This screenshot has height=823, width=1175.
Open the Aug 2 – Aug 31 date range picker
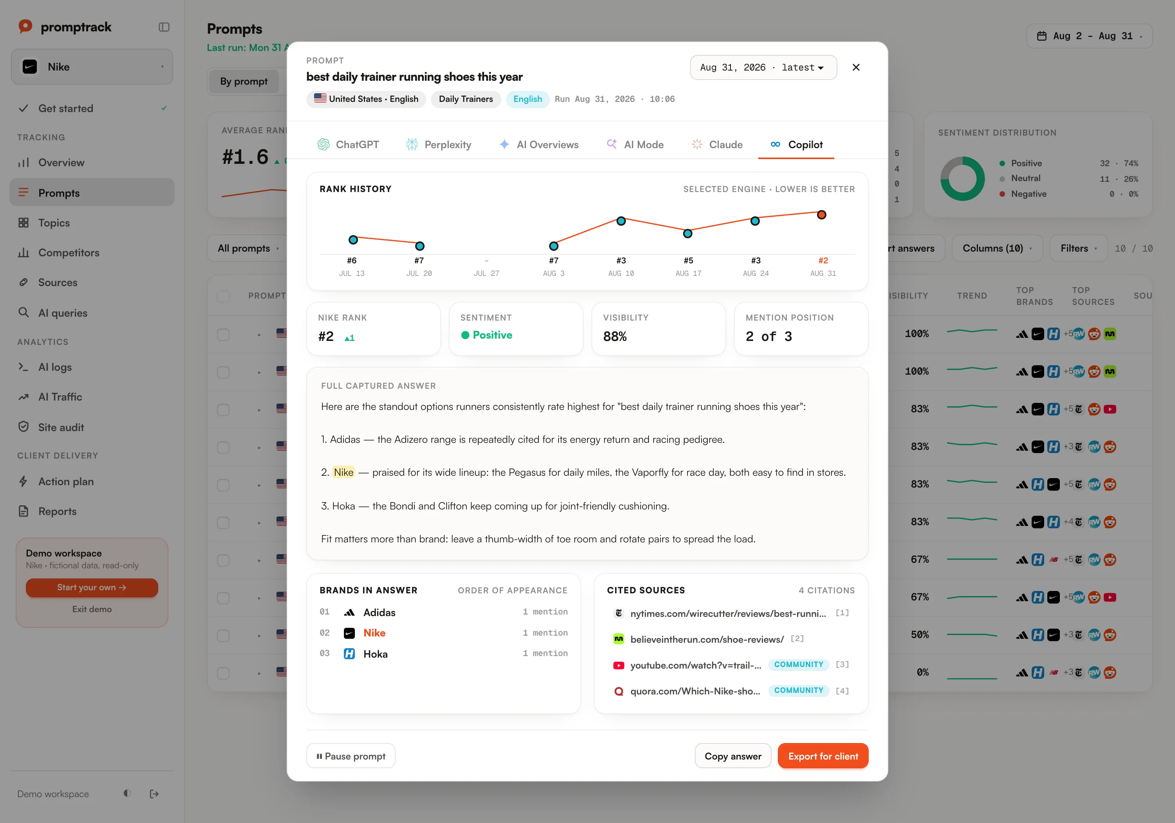1090,36
